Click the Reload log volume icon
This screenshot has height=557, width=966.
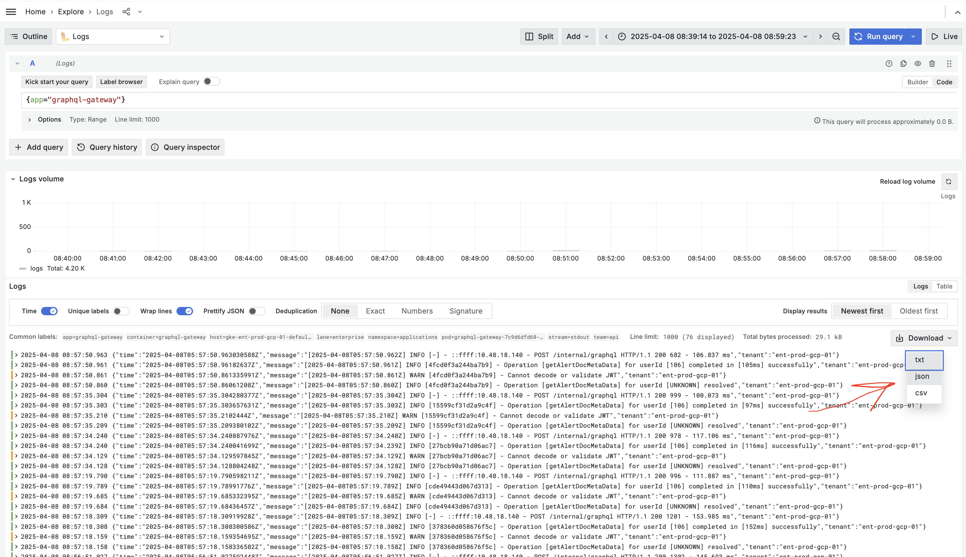[x=948, y=181]
